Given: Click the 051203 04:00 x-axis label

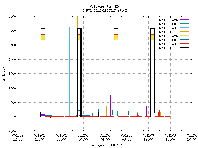Looking at the screenshot, I should (105, 137).
